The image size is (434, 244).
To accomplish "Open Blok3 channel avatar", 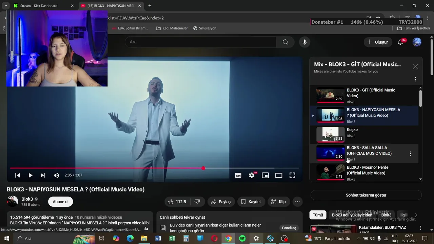I will 12,201.
